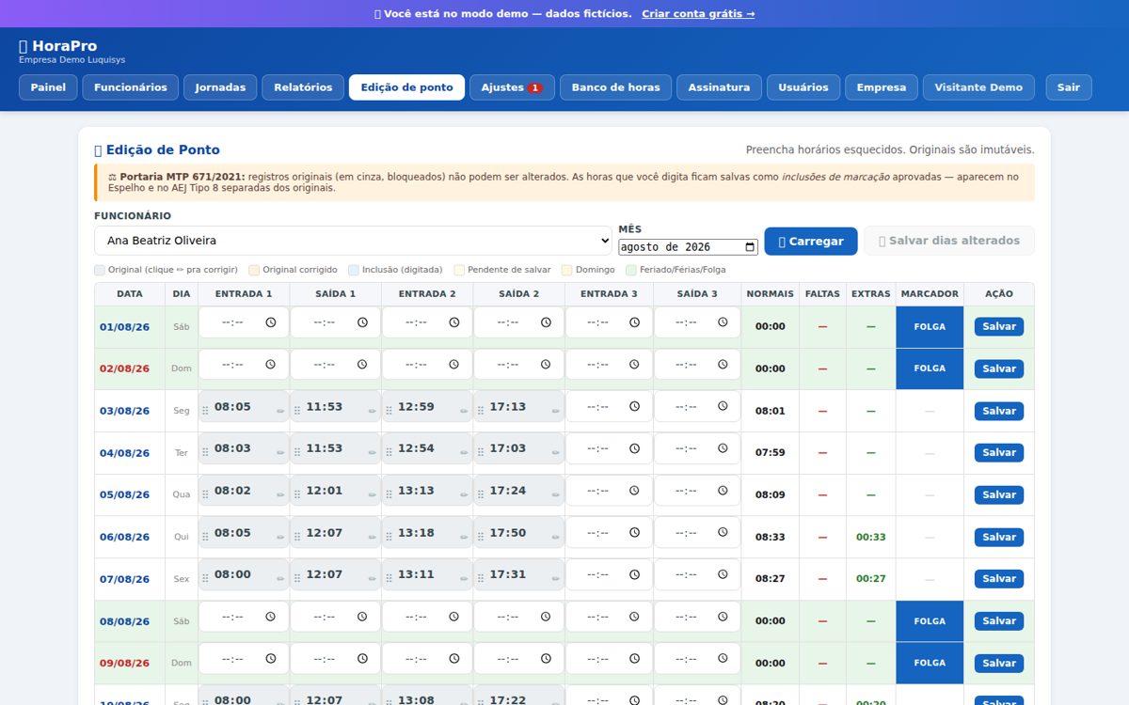Toggle FOLGA marker for 08/08/26
1129x705 pixels.
point(930,621)
